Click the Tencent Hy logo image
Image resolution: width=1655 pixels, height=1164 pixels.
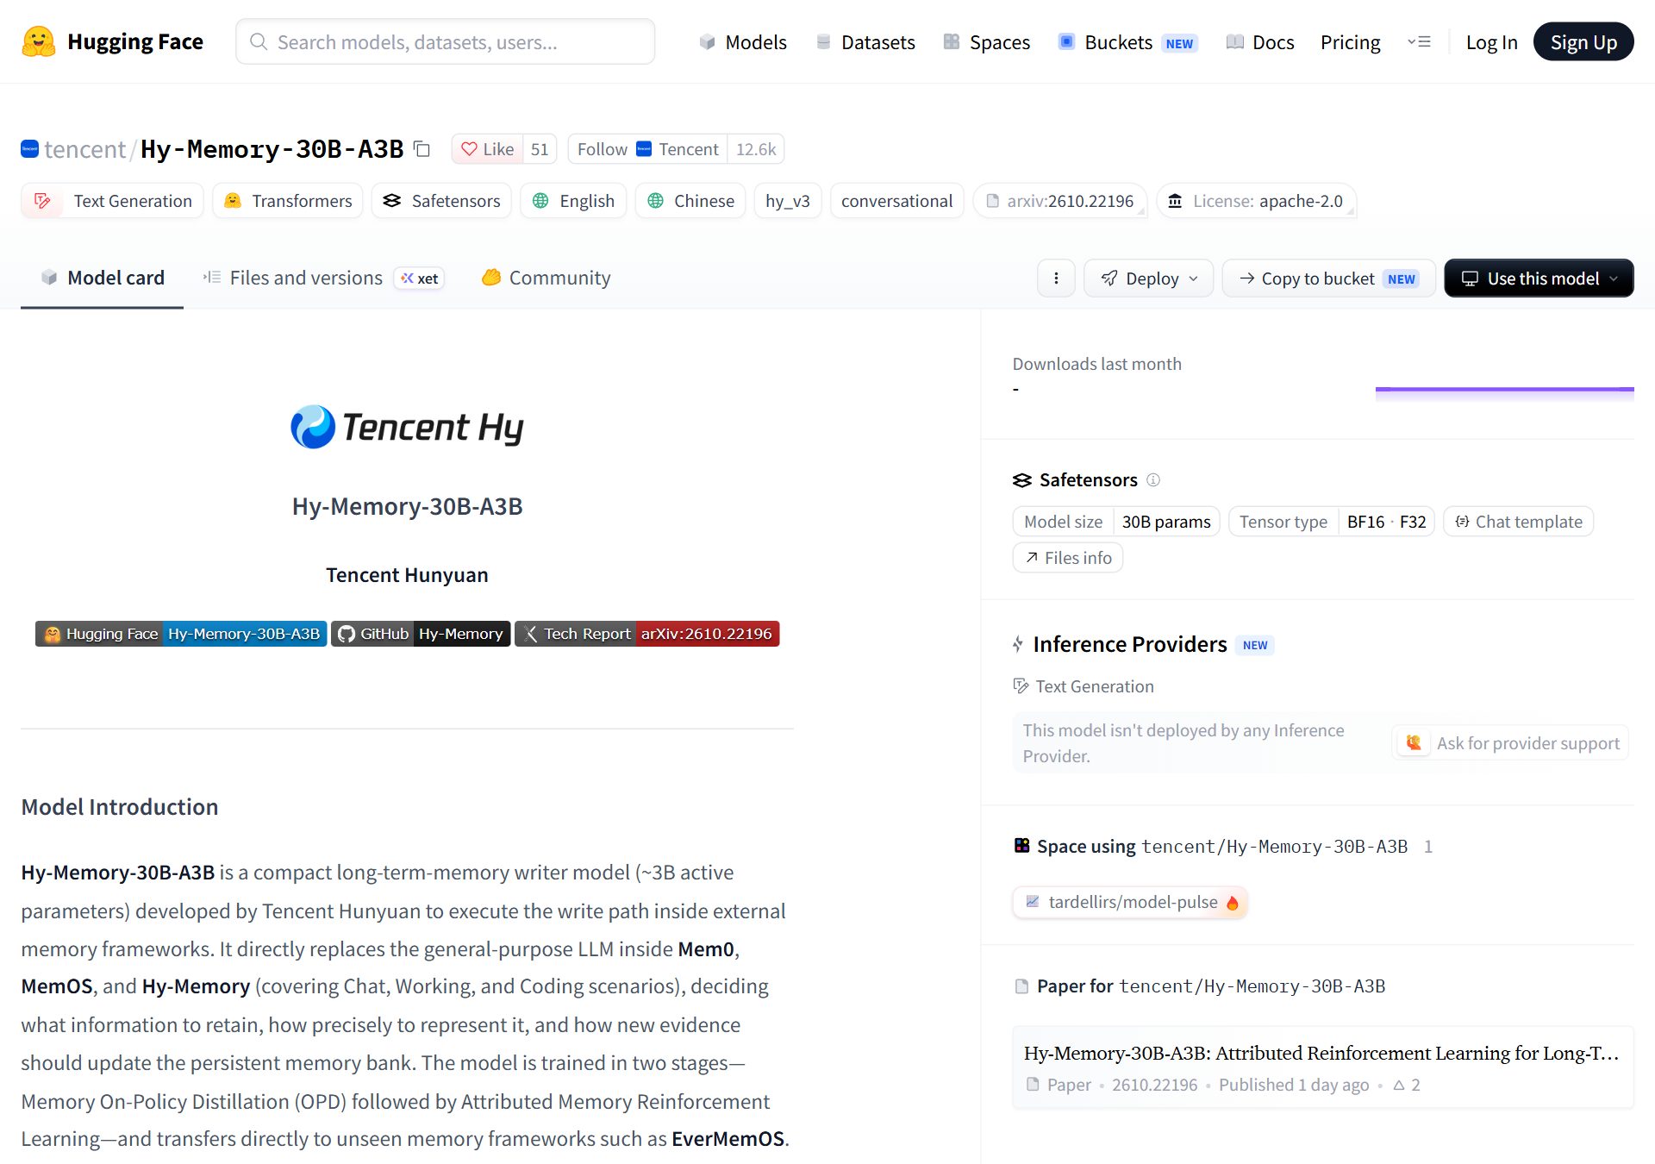(407, 427)
